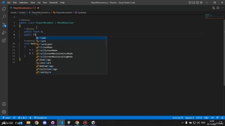The width and height of the screenshot is (225, 126).
Task: Click the Assets breadcrumb
Action: pyautogui.click(x=13, y=13)
